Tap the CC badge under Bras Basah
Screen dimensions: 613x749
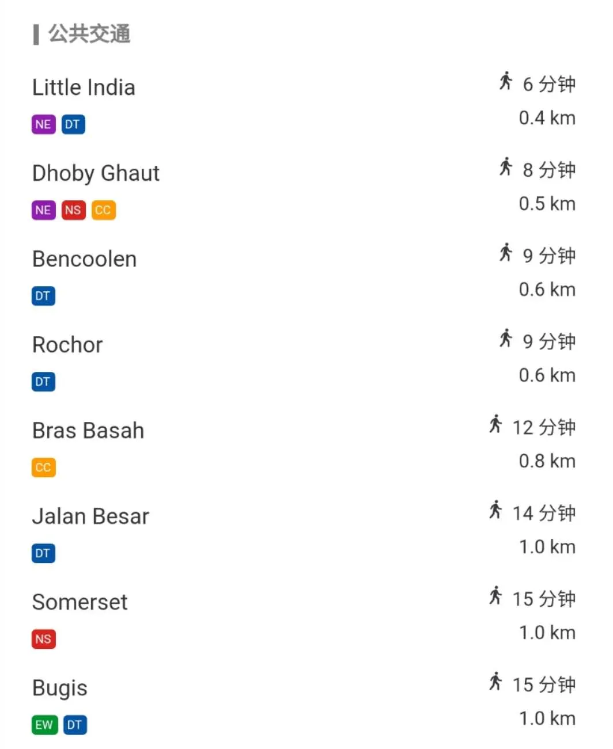tap(43, 467)
